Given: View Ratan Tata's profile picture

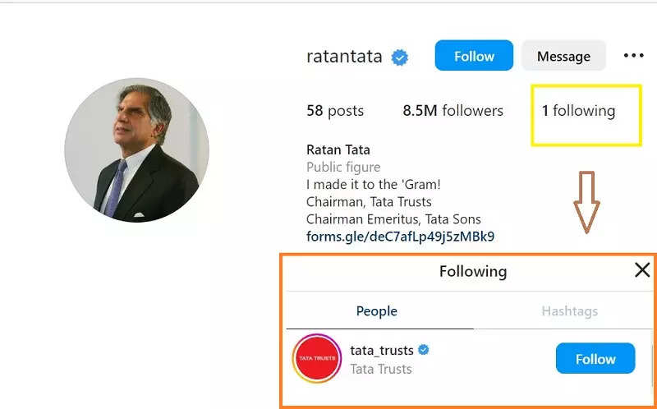Looking at the screenshot, I should pos(136,150).
